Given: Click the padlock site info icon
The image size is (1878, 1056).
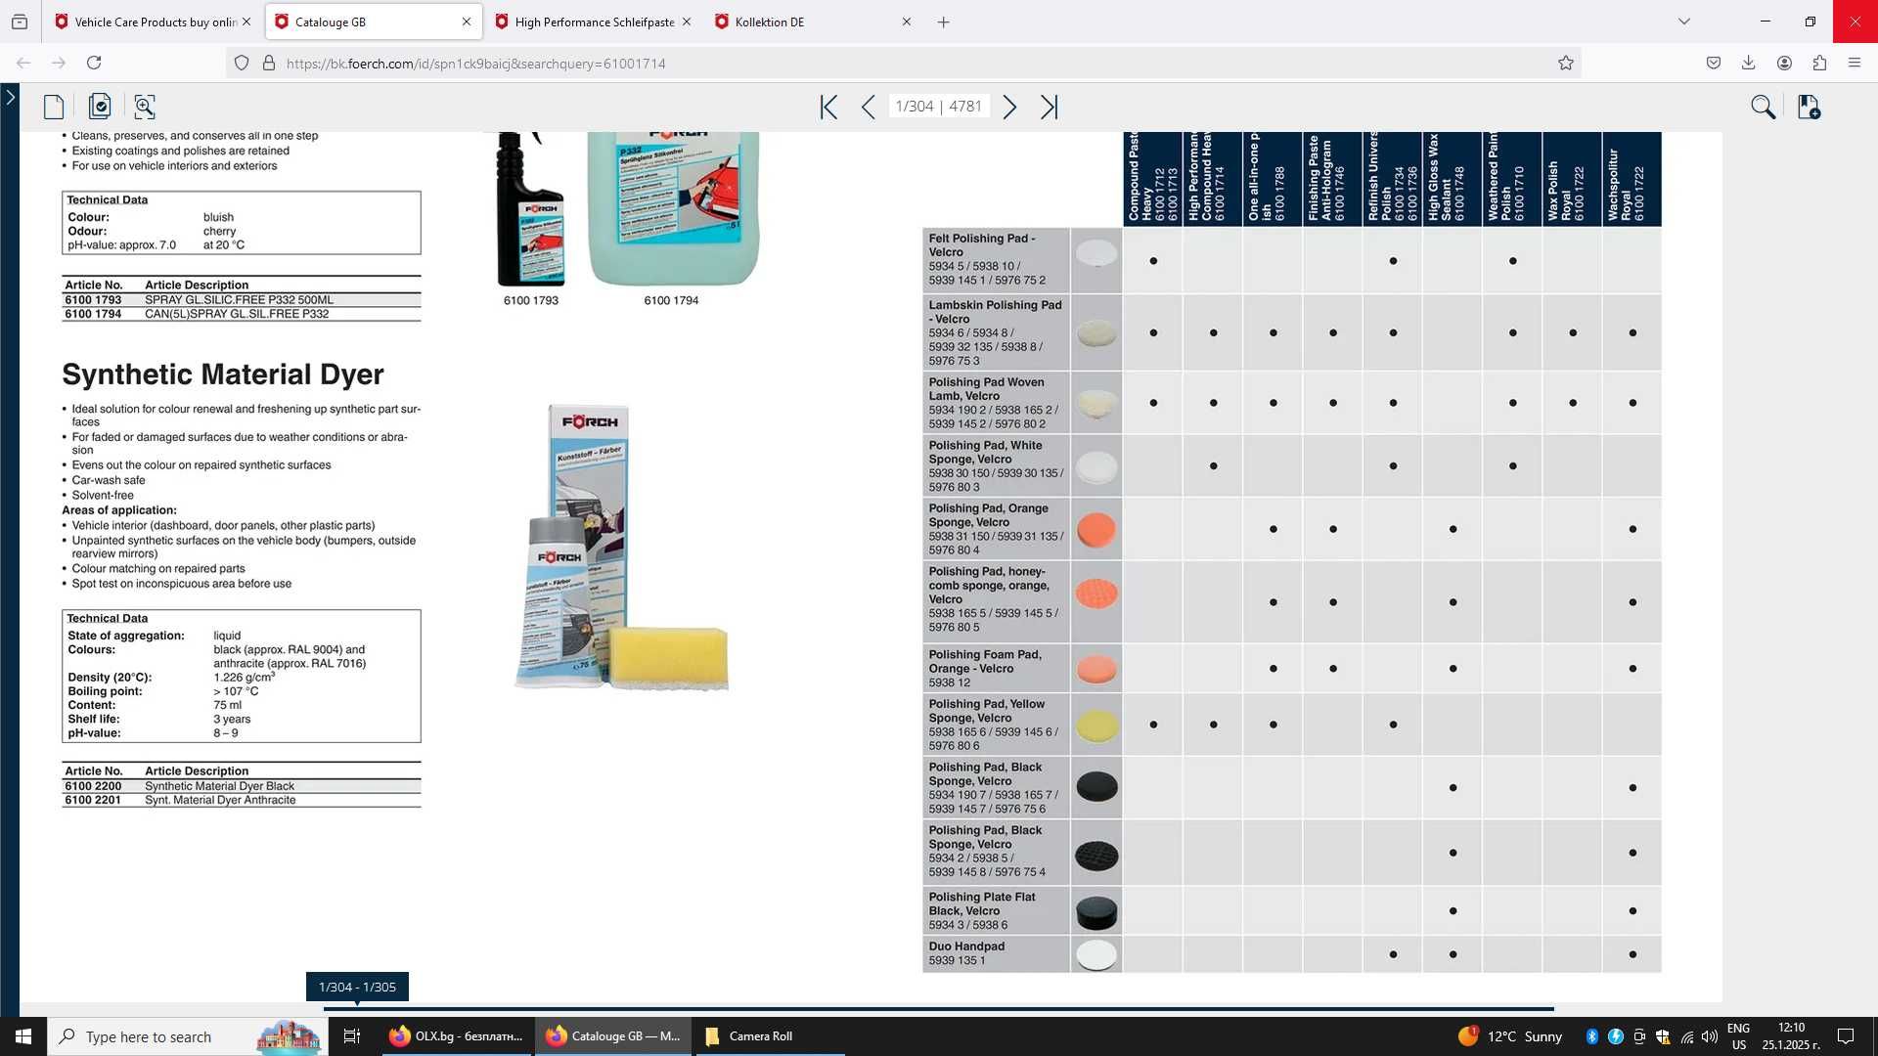Looking at the screenshot, I should 269,63.
